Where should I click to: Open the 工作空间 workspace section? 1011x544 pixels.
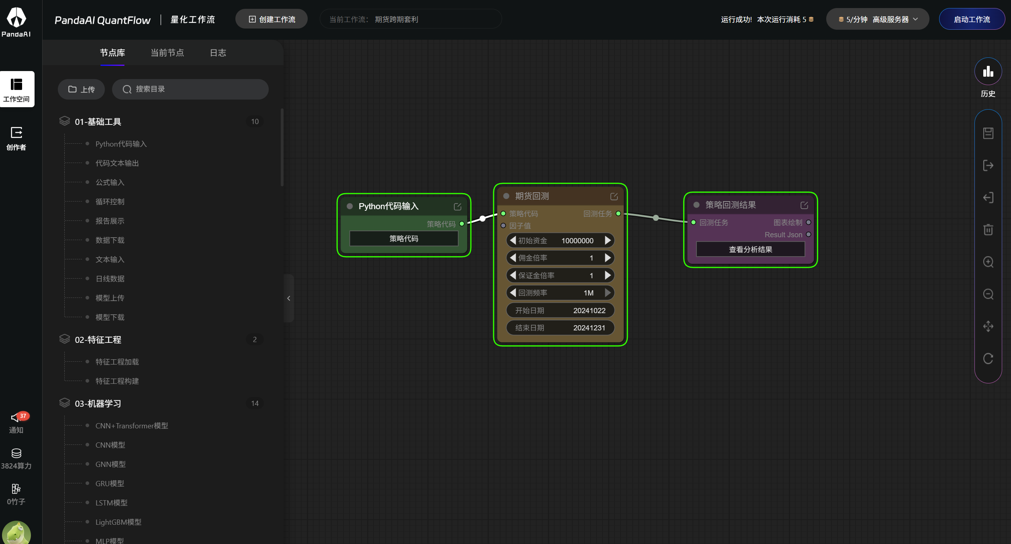coord(17,89)
